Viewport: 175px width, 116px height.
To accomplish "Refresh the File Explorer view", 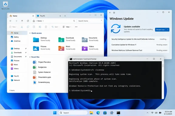I will [28, 21].
